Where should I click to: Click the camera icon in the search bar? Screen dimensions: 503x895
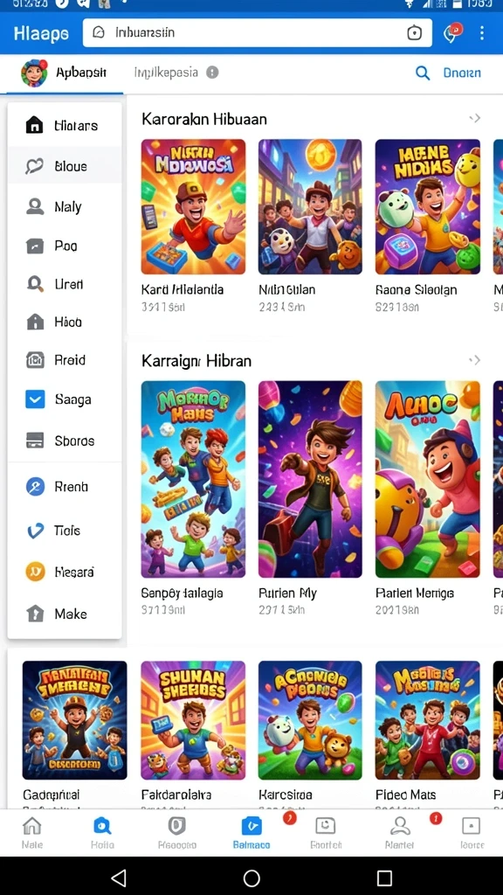coord(415,33)
